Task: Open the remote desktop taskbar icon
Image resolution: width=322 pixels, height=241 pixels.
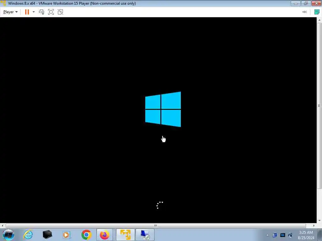Action: (145, 235)
